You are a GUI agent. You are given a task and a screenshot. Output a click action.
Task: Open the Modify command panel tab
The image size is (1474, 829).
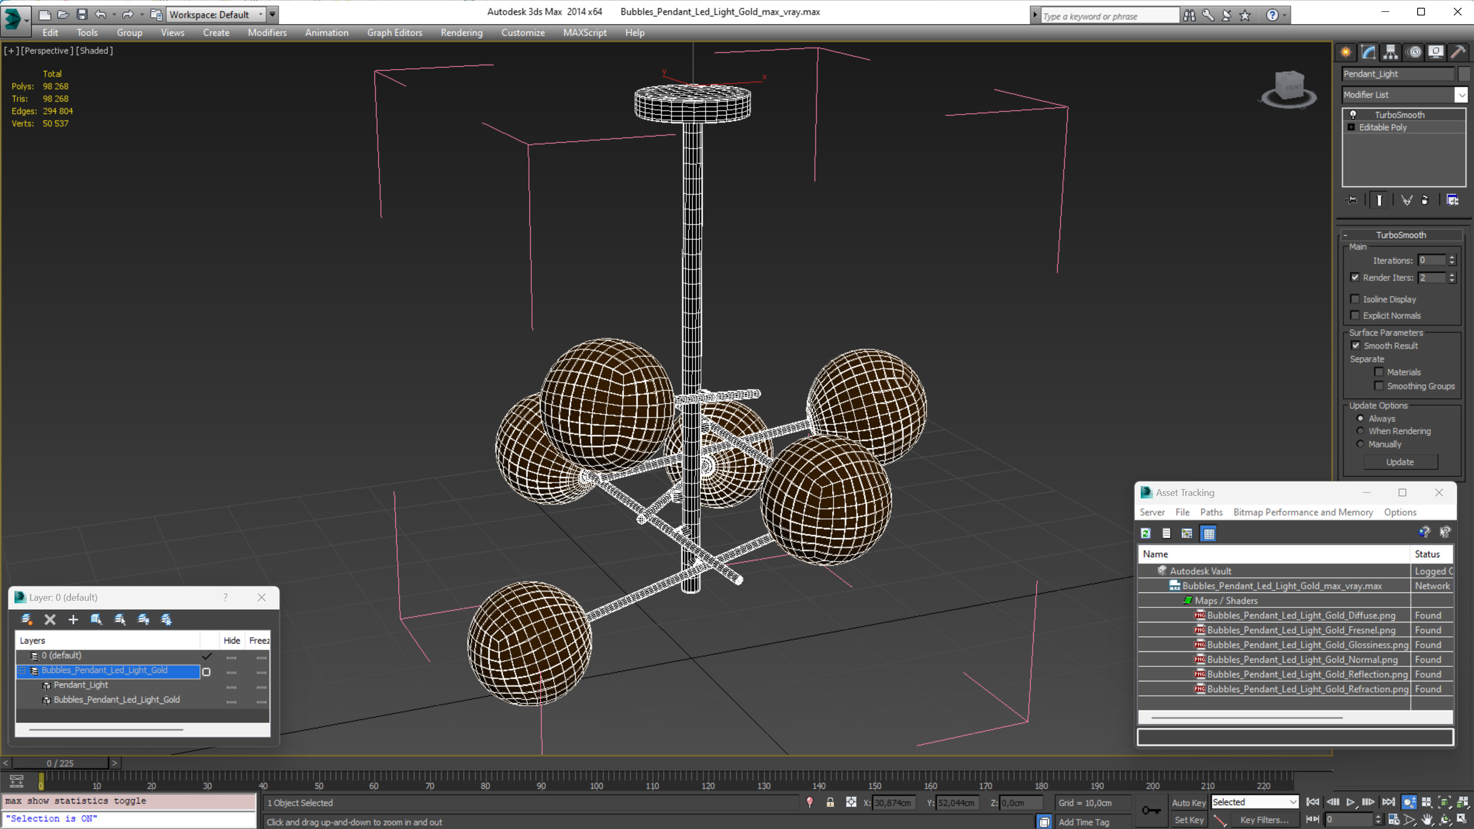tap(1368, 53)
